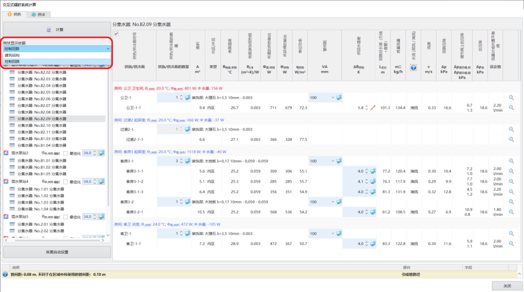The height and width of the screenshot is (292, 524).
Task: Click magnifier icon in 过道2-1-1 row
Action: click(511, 140)
